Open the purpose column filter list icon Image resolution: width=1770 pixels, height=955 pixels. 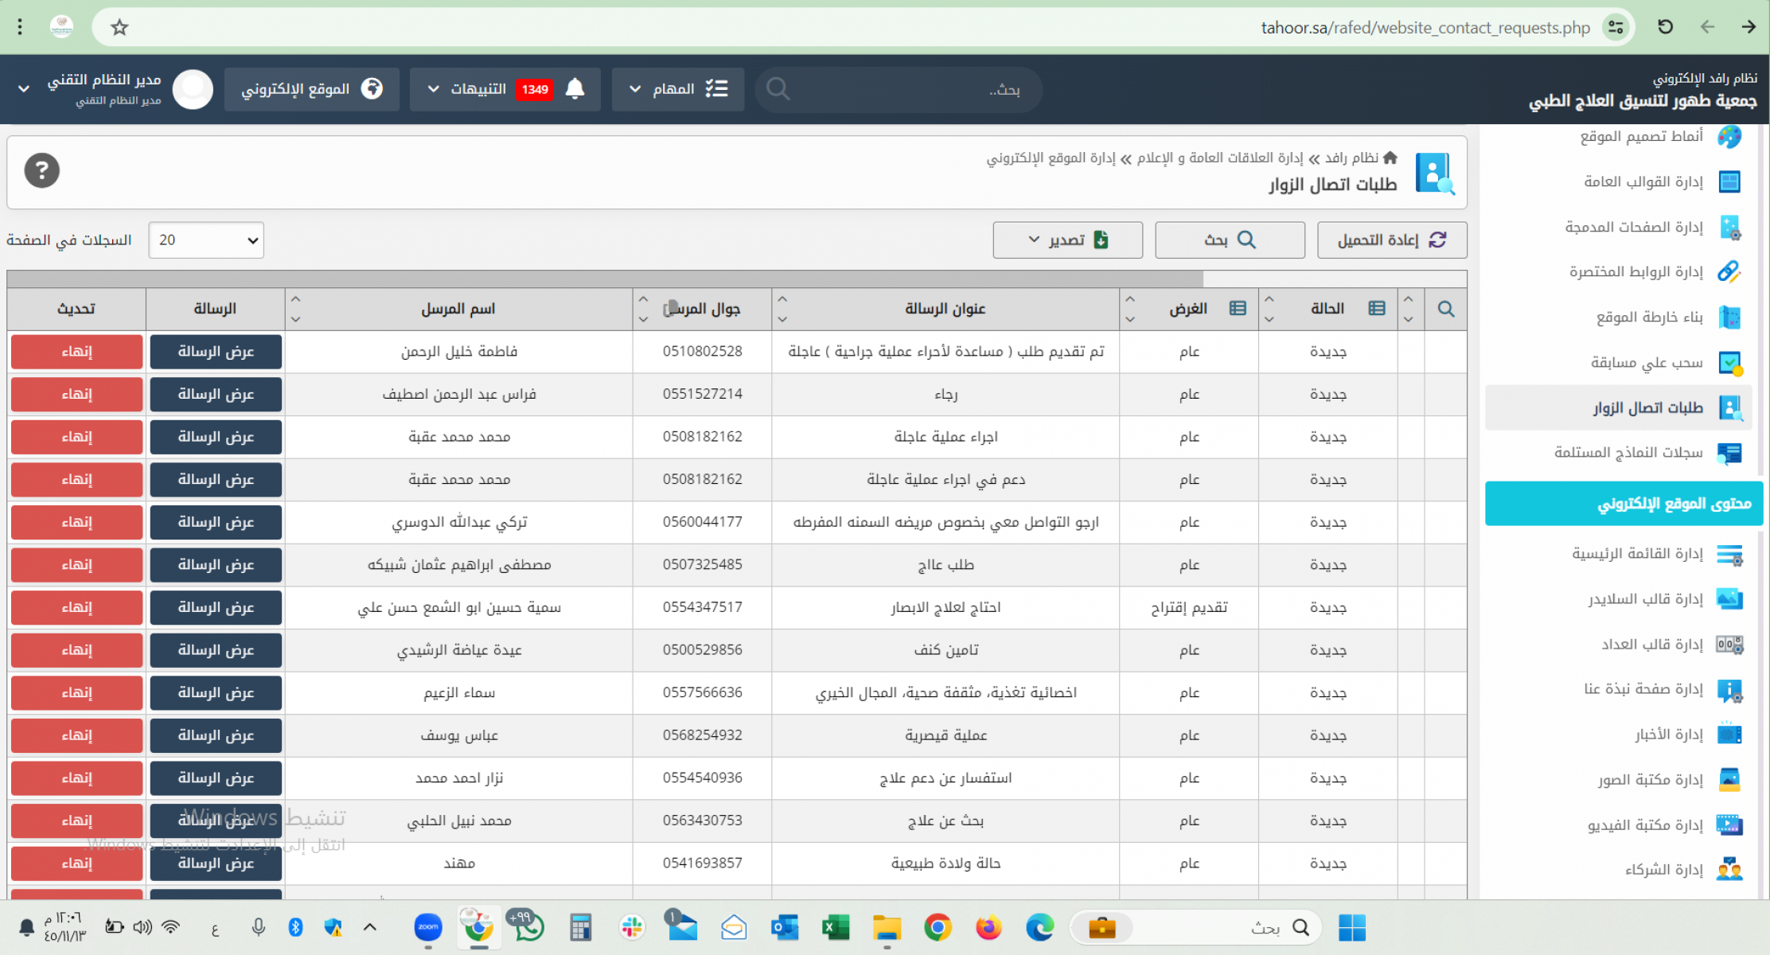pos(1238,309)
